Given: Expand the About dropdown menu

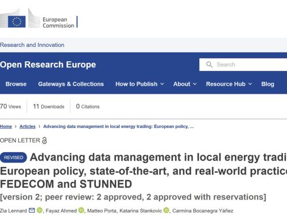Looking at the screenshot, I should (185, 84).
